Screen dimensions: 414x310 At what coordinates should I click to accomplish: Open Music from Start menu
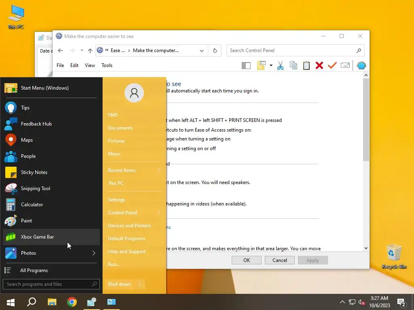click(114, 154)
